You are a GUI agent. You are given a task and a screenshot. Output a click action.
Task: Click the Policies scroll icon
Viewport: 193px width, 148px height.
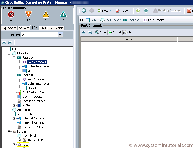point(14,131)
